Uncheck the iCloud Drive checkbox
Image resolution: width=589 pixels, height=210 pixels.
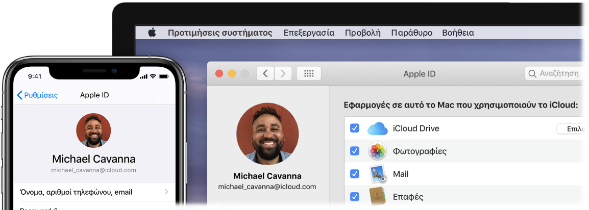354,128
